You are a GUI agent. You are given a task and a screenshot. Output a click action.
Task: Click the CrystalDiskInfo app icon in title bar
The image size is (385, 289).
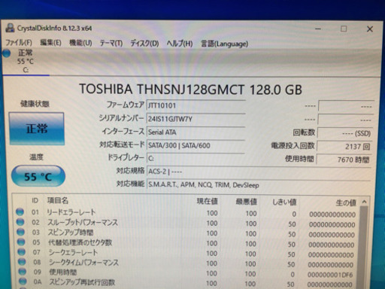pos(10,28)
